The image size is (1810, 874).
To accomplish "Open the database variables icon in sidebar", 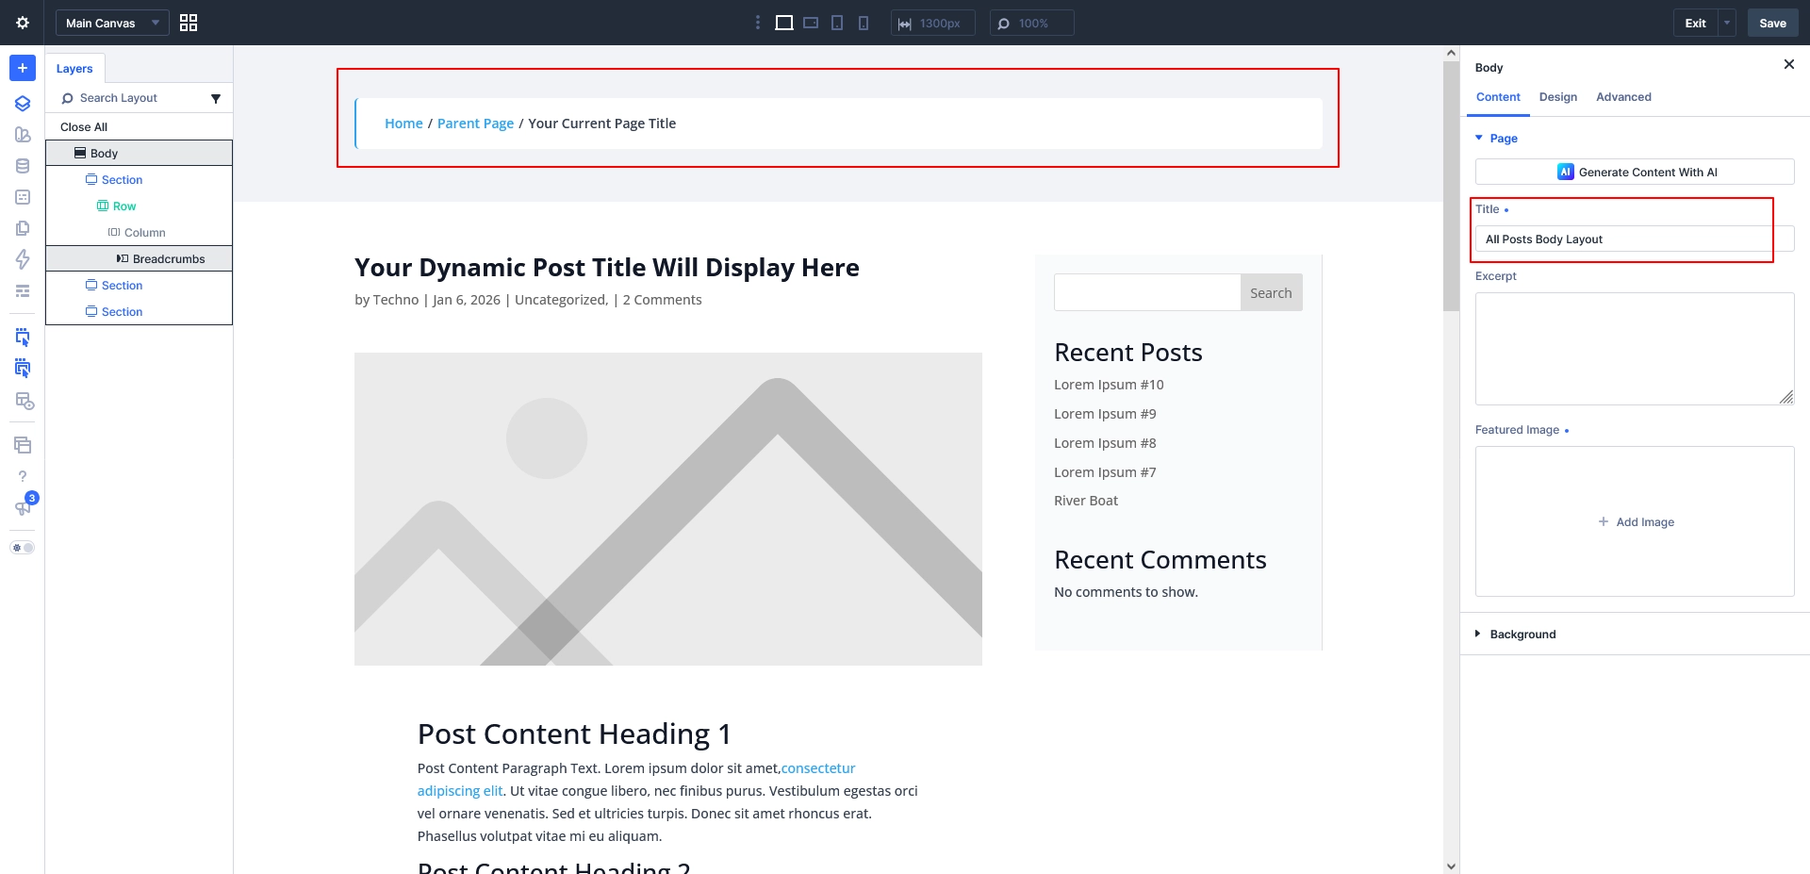I will click(x=23, y=166).
